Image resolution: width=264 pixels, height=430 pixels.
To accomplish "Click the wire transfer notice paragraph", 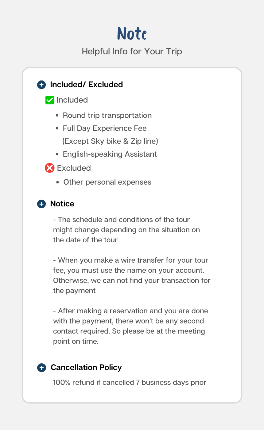I will point(131,275).
